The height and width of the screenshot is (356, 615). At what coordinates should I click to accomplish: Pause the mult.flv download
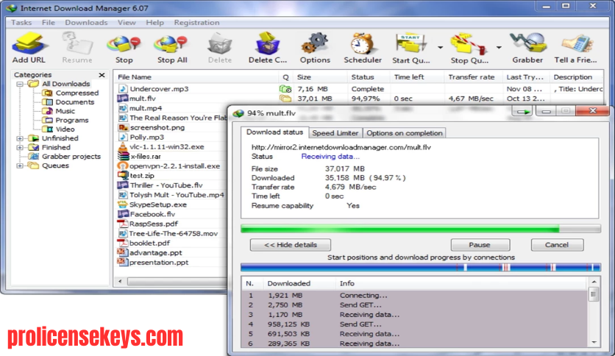point(480,245)
